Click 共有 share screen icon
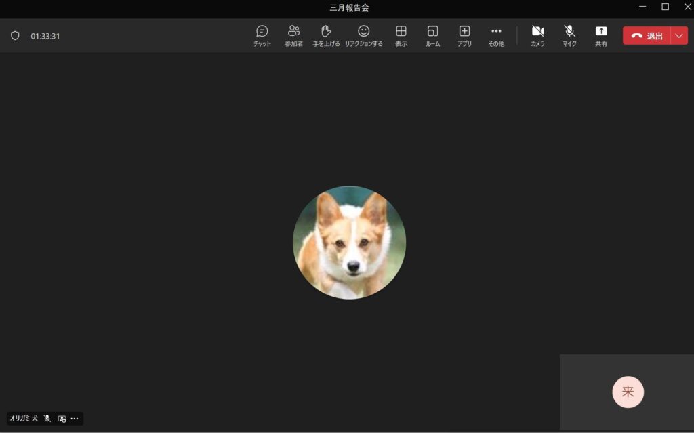694x433 pixels. tap(601, 35)
